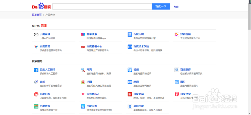This screenshot has height=115, width=251.
Task: Click the 百度识图 red circular icon
Action: pos(36,94)
